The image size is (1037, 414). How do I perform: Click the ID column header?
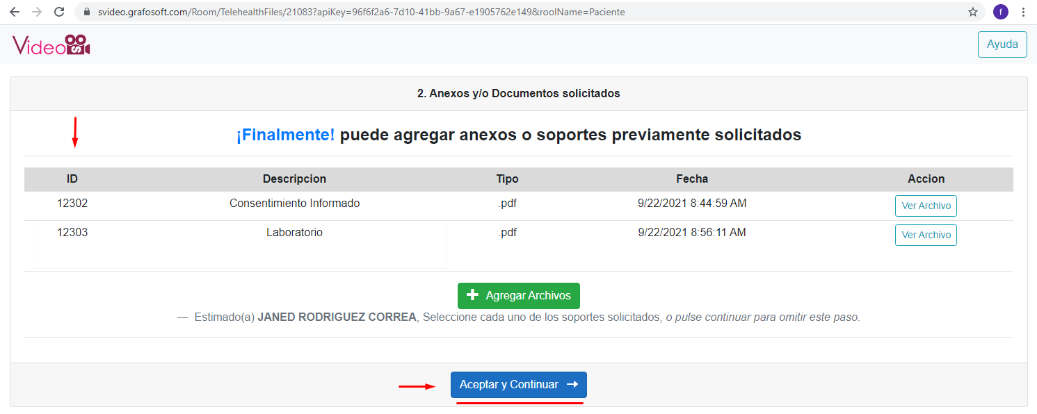click(x=72, y=179)
